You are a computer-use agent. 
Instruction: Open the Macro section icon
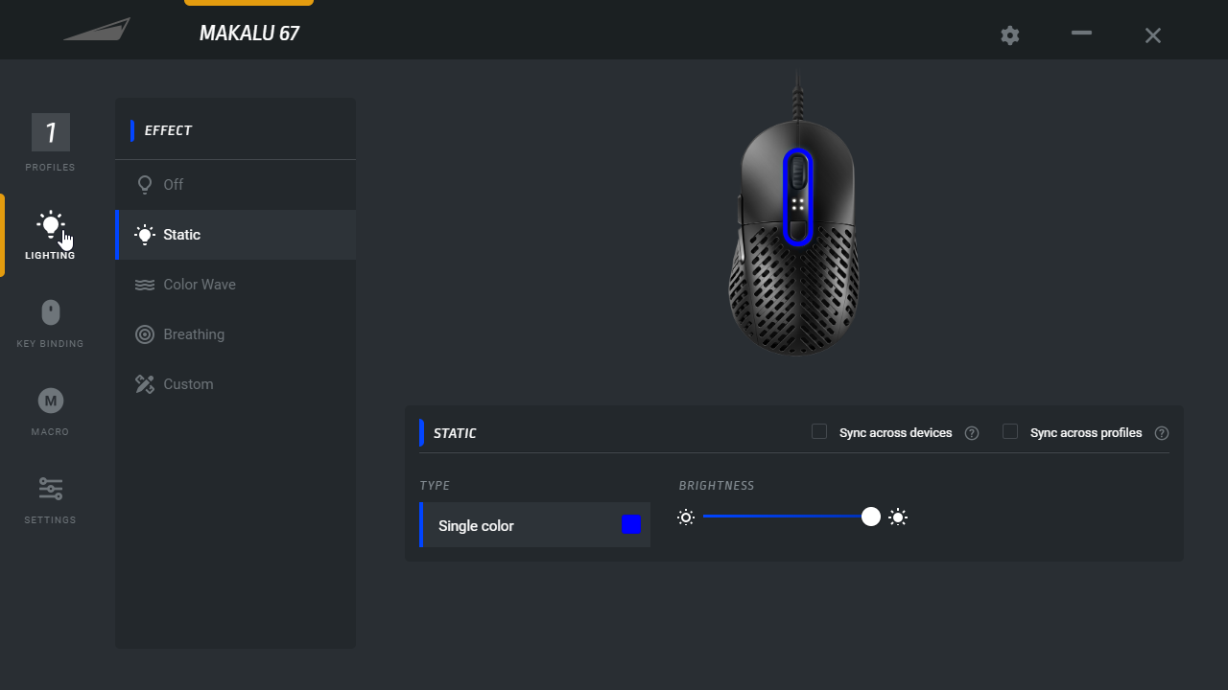coord(51,401)
